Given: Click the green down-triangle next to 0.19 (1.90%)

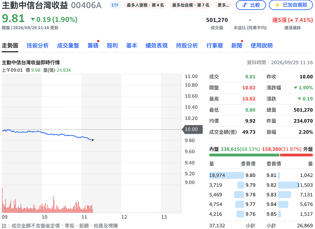Looking at the screenshot, I should coord(33,19).
